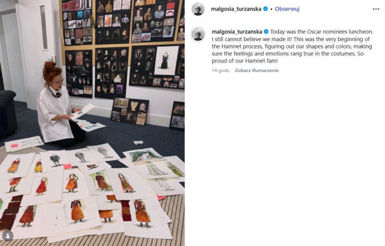This screenshot has height=246, width=385.
Task: Follow the account via Obserwuj
Action: click(287, 9)
